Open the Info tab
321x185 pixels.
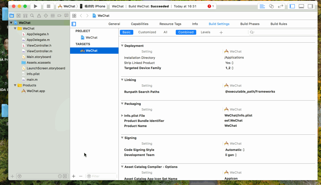point(195,24)
